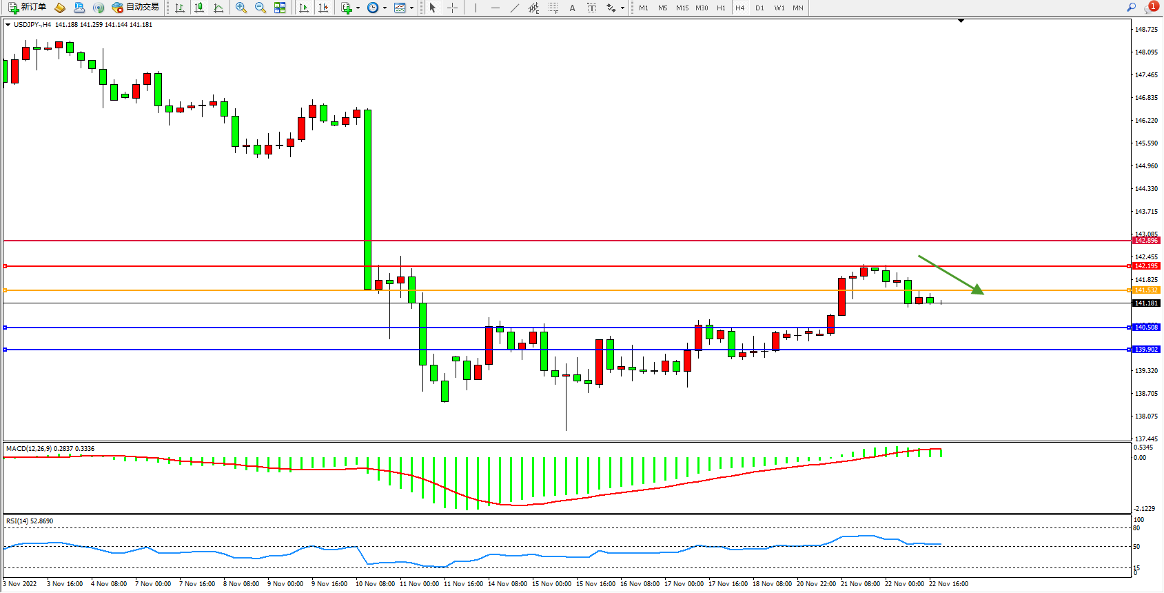This screenshot has height=593, width=1164.
Task: Enable the chart auto-scroll button
Action: click(304, 8)
